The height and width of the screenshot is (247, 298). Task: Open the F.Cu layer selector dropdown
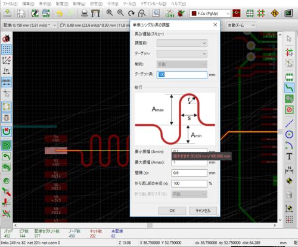[210, 14]
